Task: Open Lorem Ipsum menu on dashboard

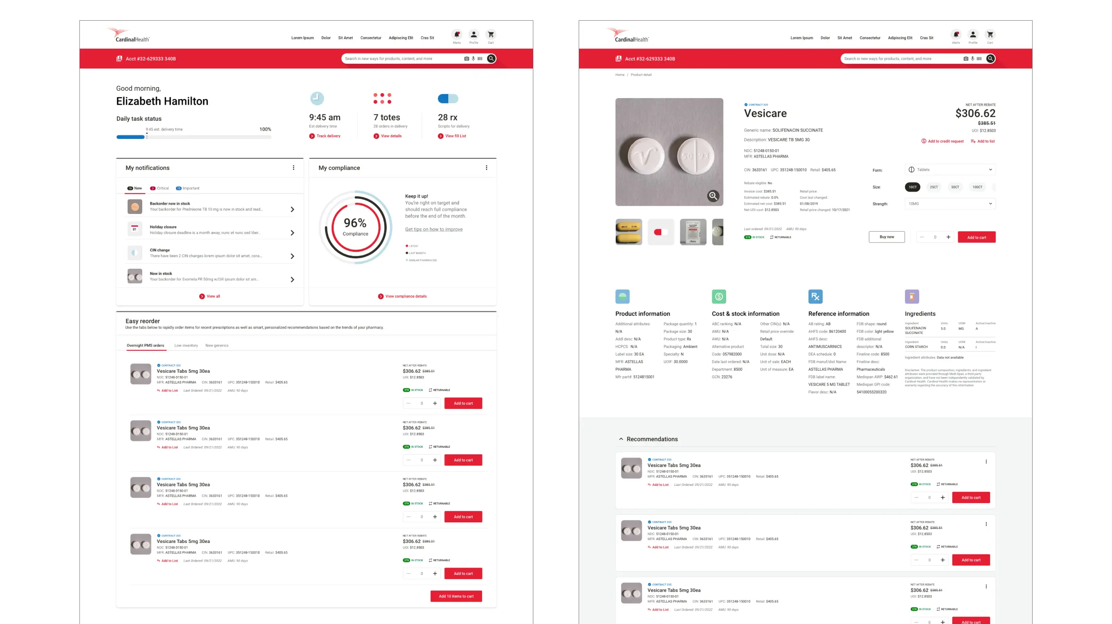Action: click(x=303, y=38)
